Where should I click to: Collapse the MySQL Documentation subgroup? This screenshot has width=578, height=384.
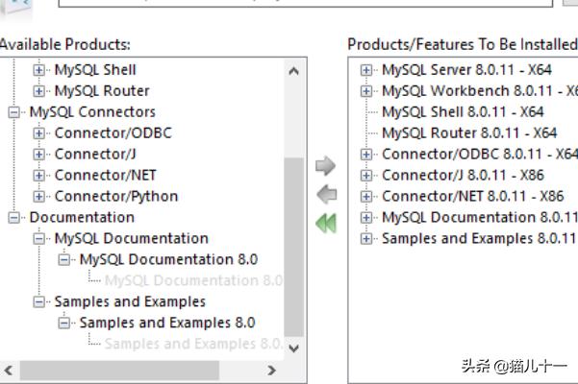tap(39, 239)
